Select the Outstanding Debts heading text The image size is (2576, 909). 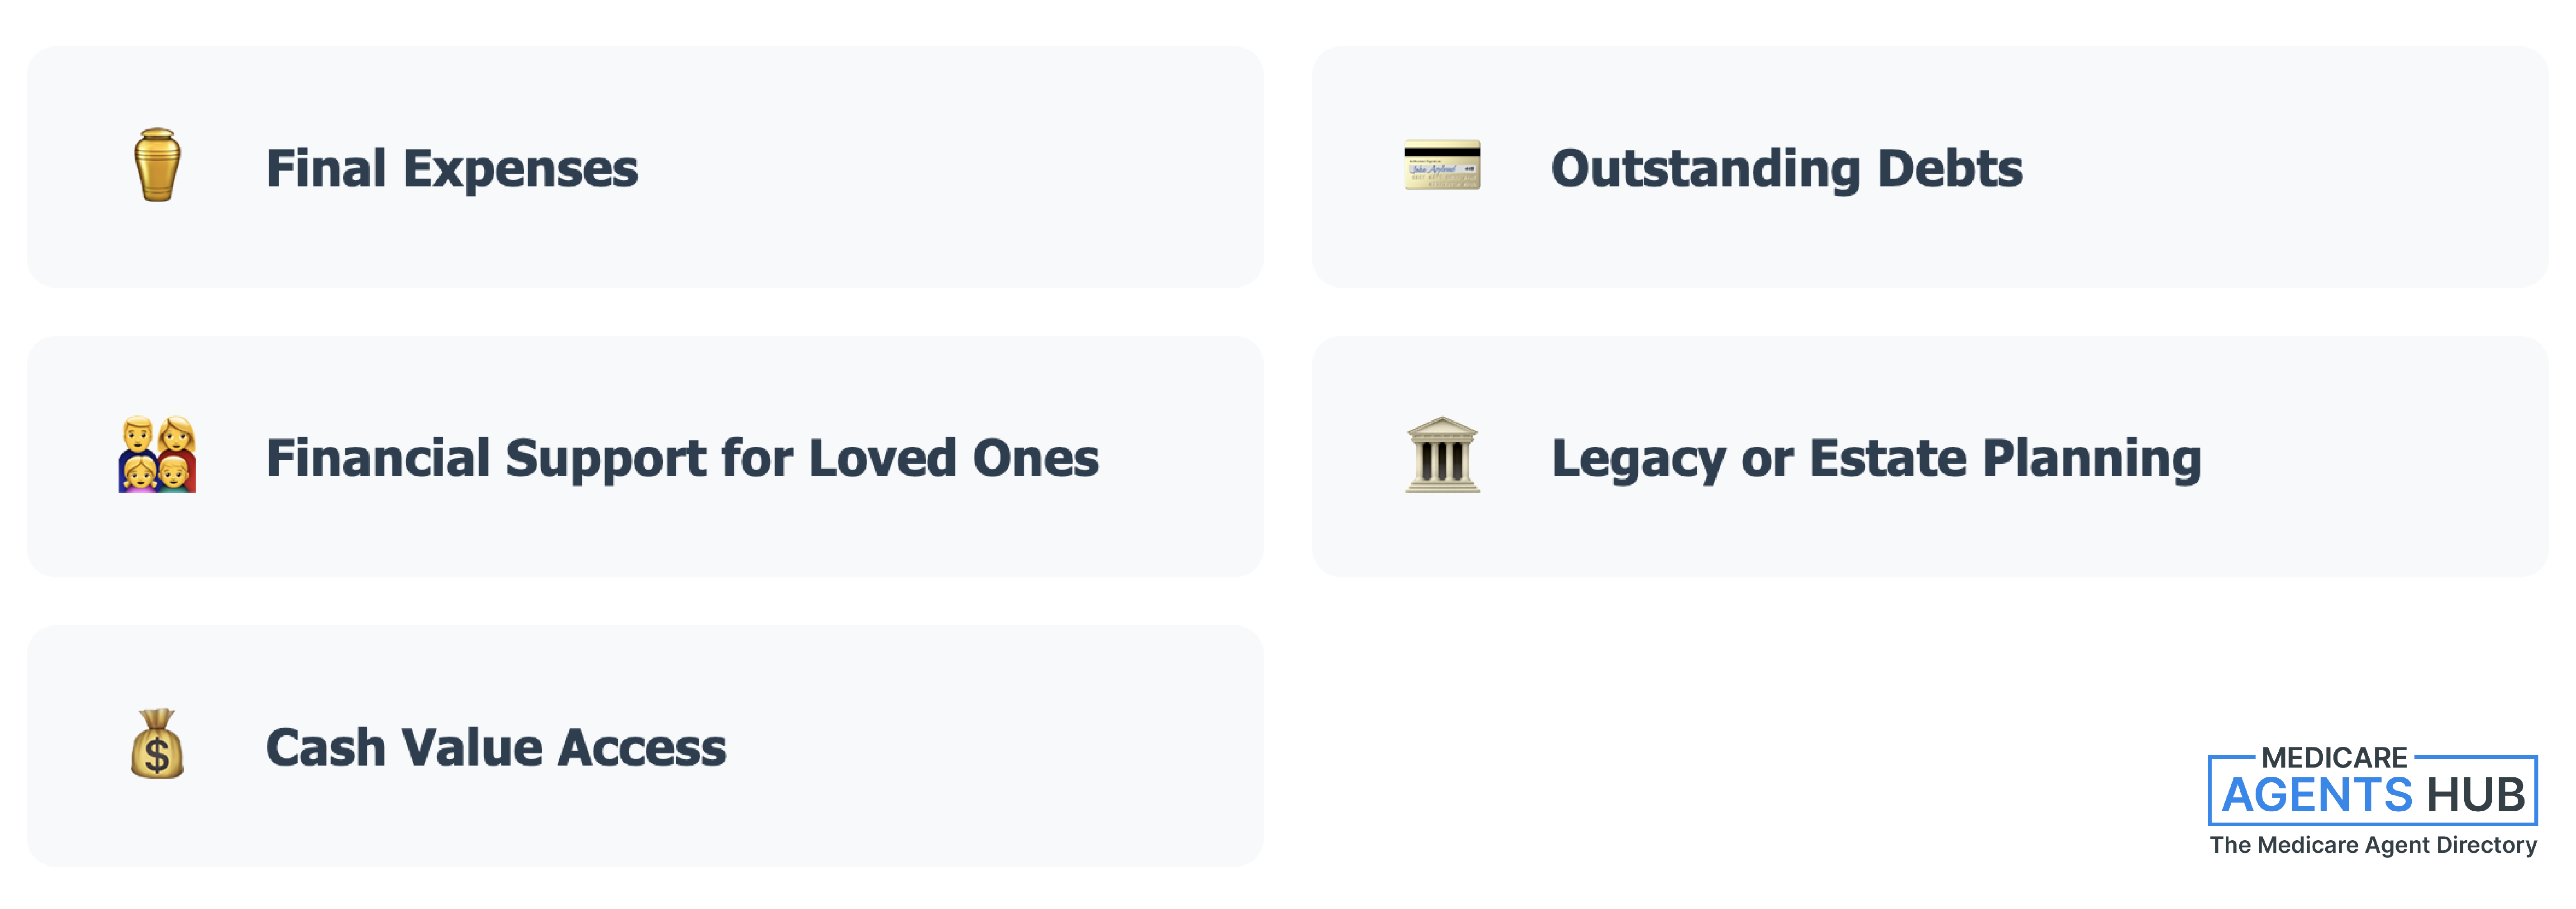click(x=1786, y=168)
